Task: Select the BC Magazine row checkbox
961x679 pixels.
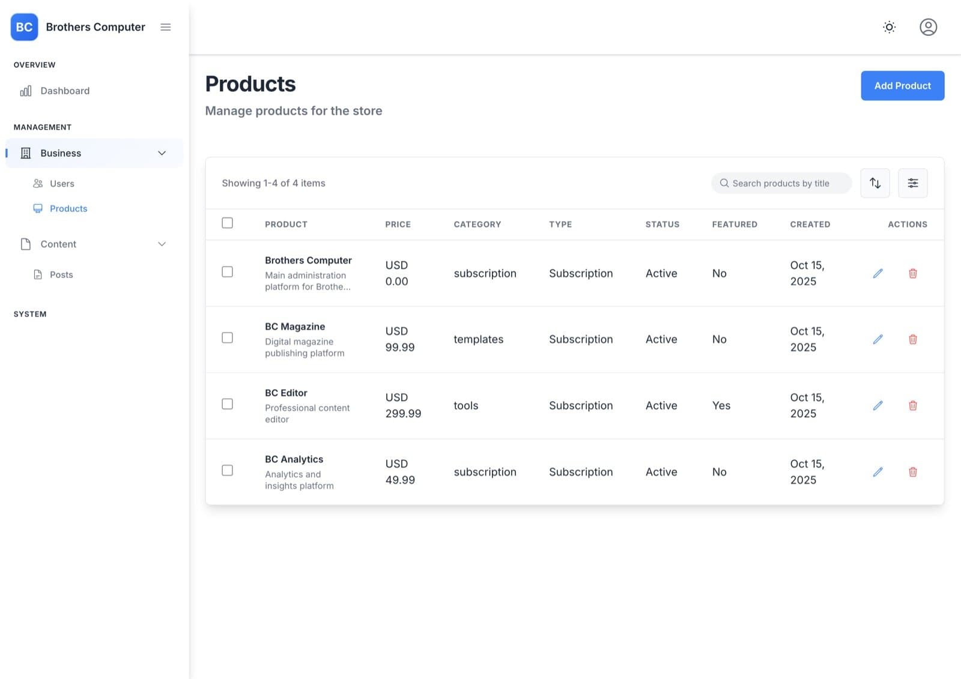Action: tap(227, 338)
